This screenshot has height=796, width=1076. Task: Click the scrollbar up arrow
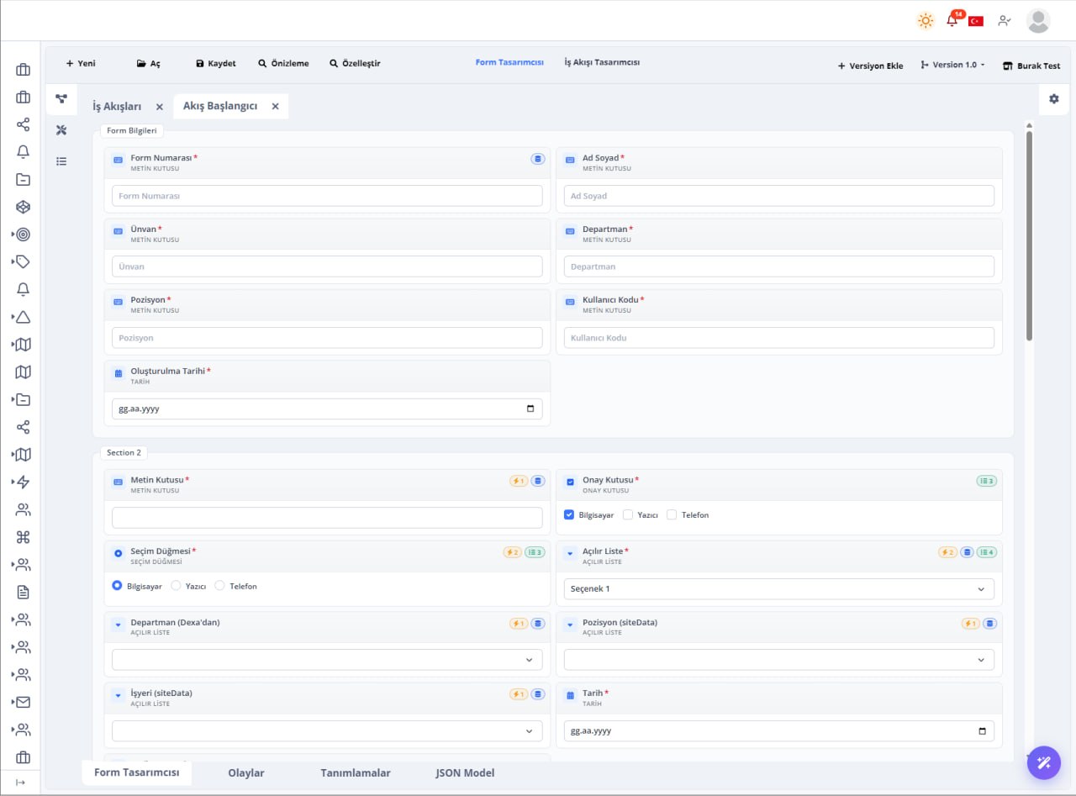click(1029, 126)
